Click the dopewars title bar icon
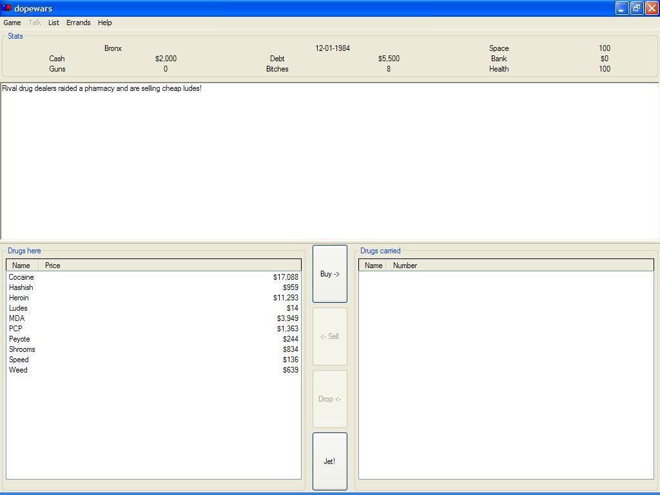 [x=6, y=8]
